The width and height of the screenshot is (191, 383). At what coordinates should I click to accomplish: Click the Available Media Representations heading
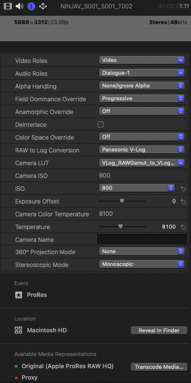coord(55,354)
